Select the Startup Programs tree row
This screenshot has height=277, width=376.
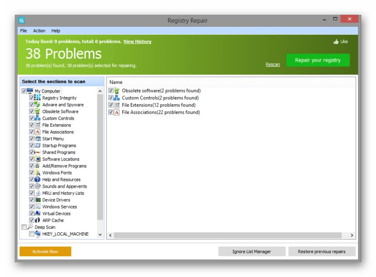pyautogui.click(x=59, y=145)
